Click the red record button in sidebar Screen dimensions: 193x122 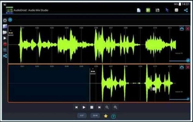tap(5, 44)
